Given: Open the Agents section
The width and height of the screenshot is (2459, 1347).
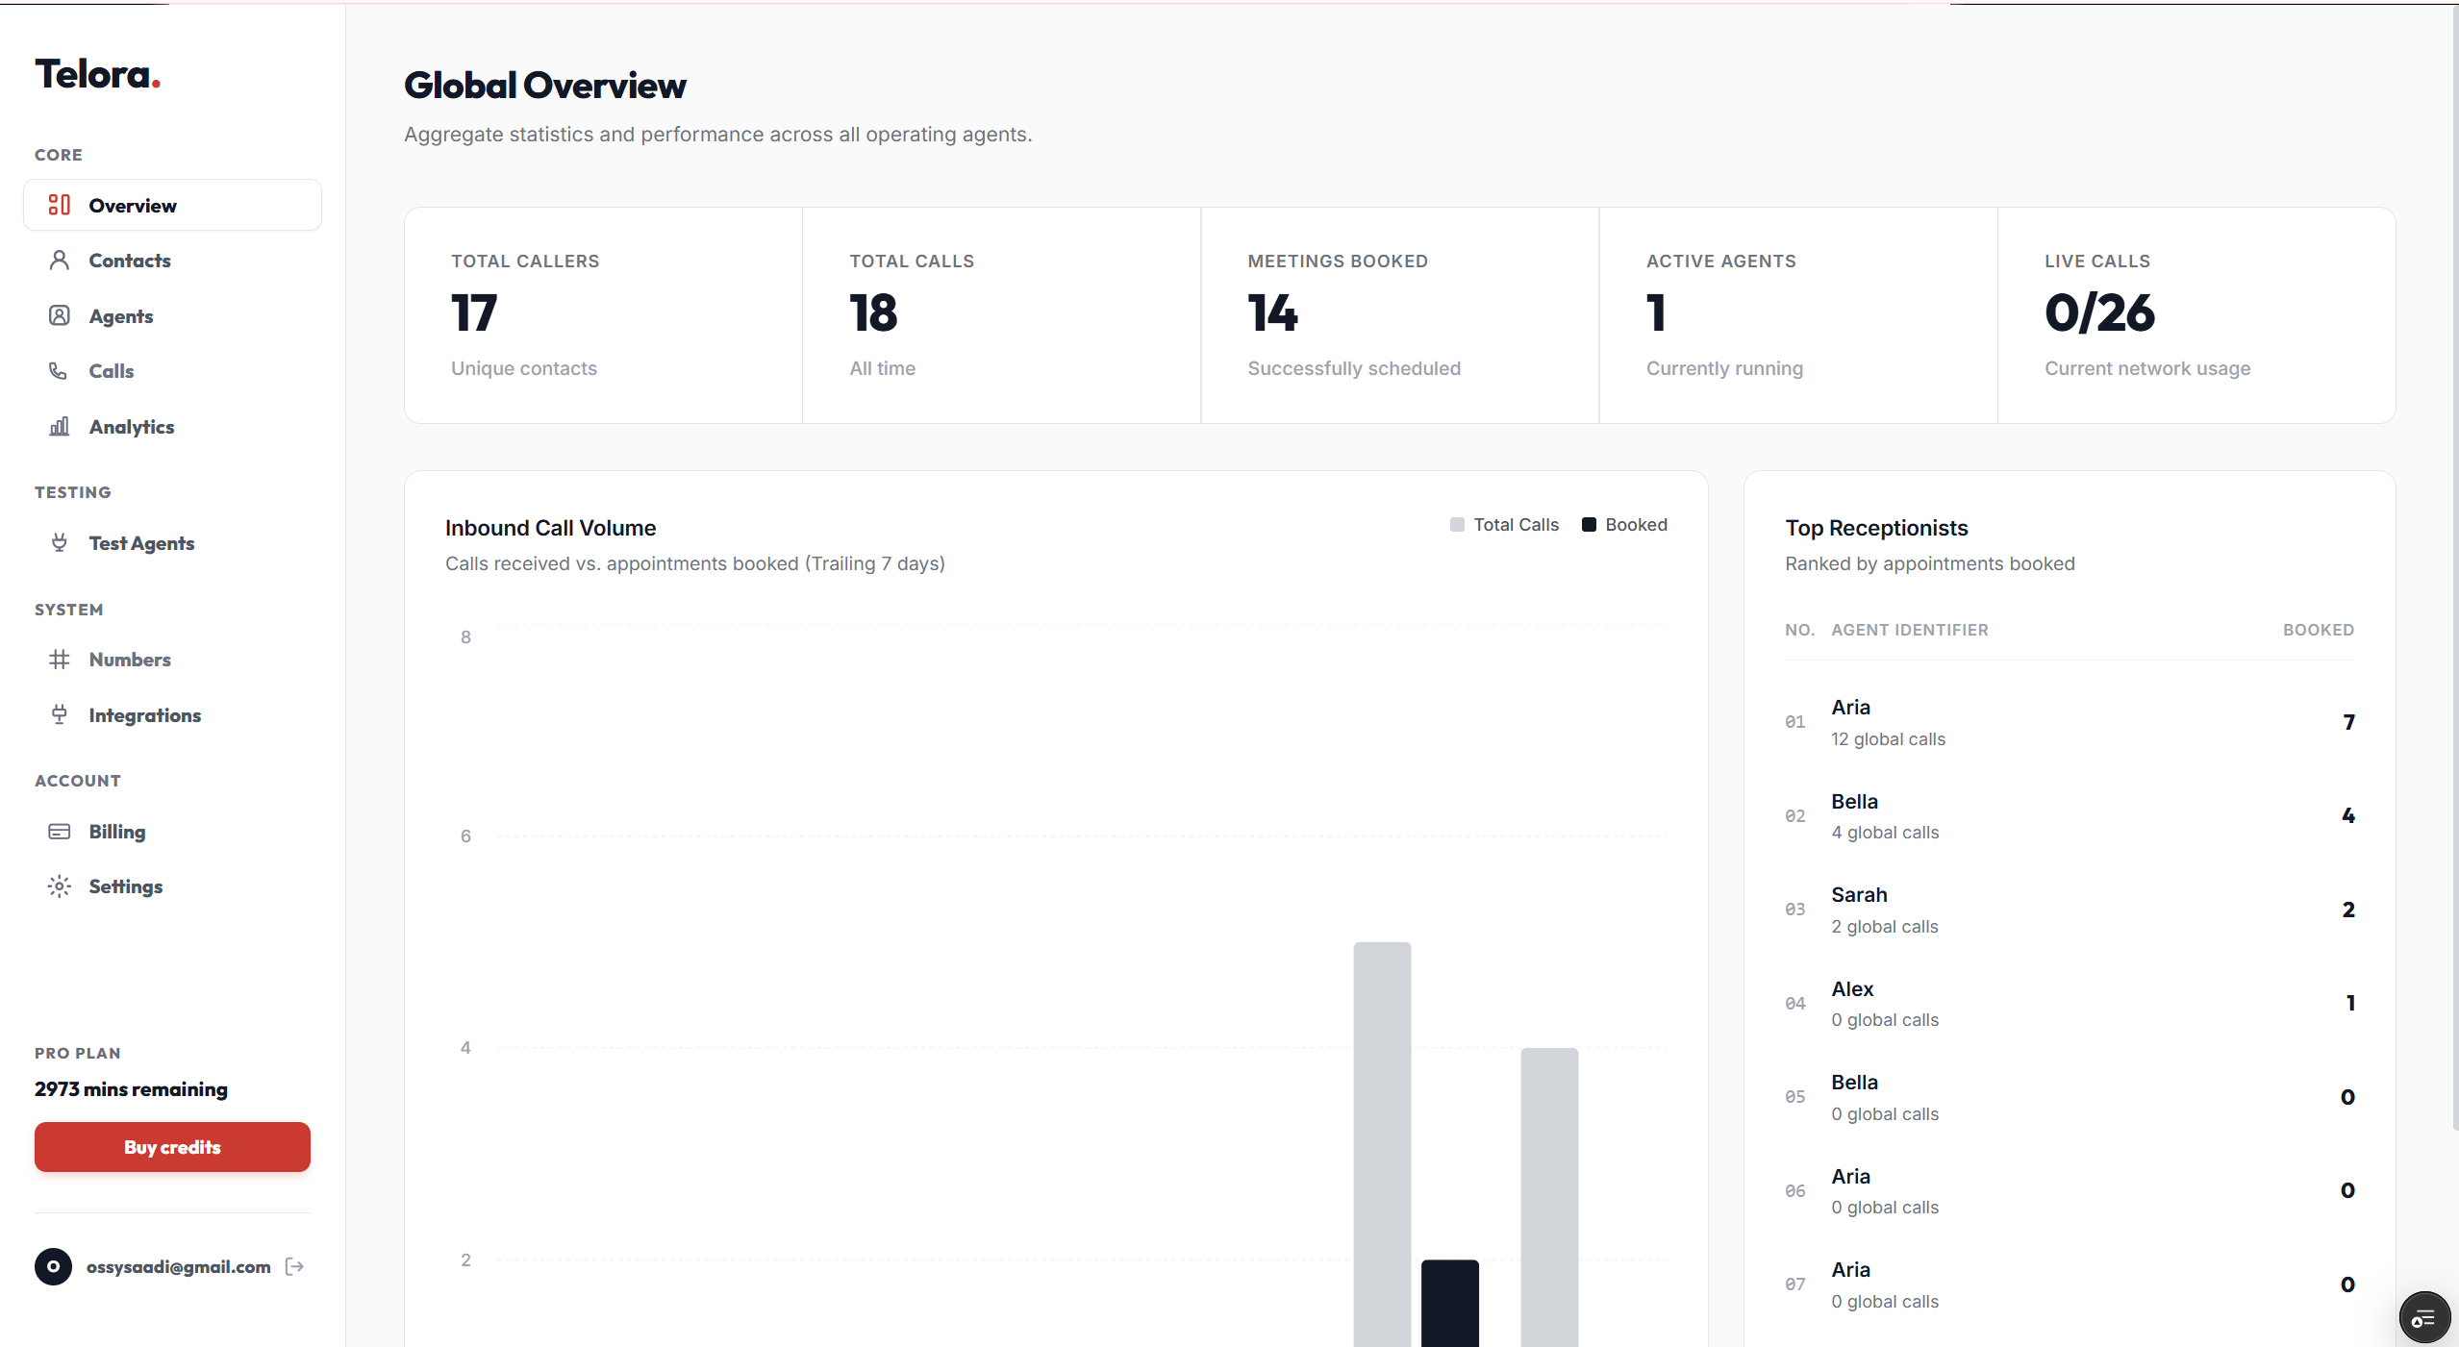Looking at the screenshot, I should click(x=173, y=315).
